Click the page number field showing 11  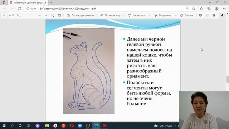4,15
